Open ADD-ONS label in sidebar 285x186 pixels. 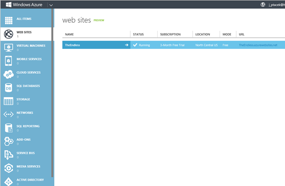click(x=24, y=139)
